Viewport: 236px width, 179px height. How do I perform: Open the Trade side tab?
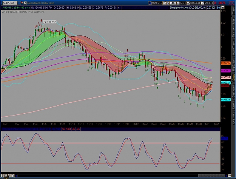tap(234, 11)
